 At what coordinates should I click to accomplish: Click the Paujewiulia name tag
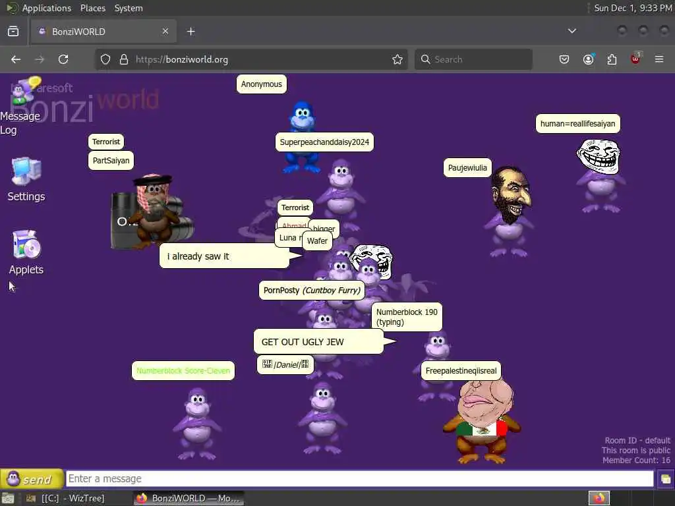(x=467, y=168)
